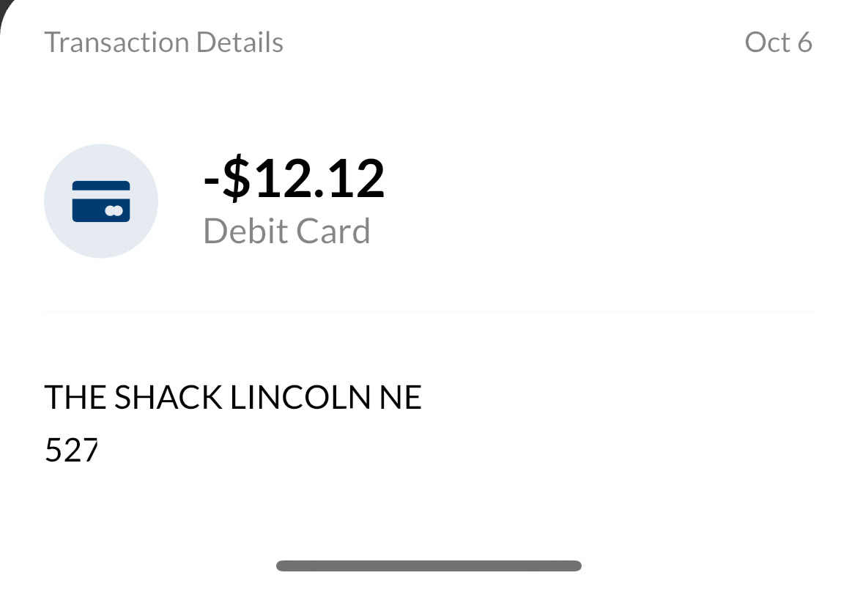Viewport: 841px width, 589px height.
Task: Tap the -$12.12 transaction amount
Action: [294, 179]
